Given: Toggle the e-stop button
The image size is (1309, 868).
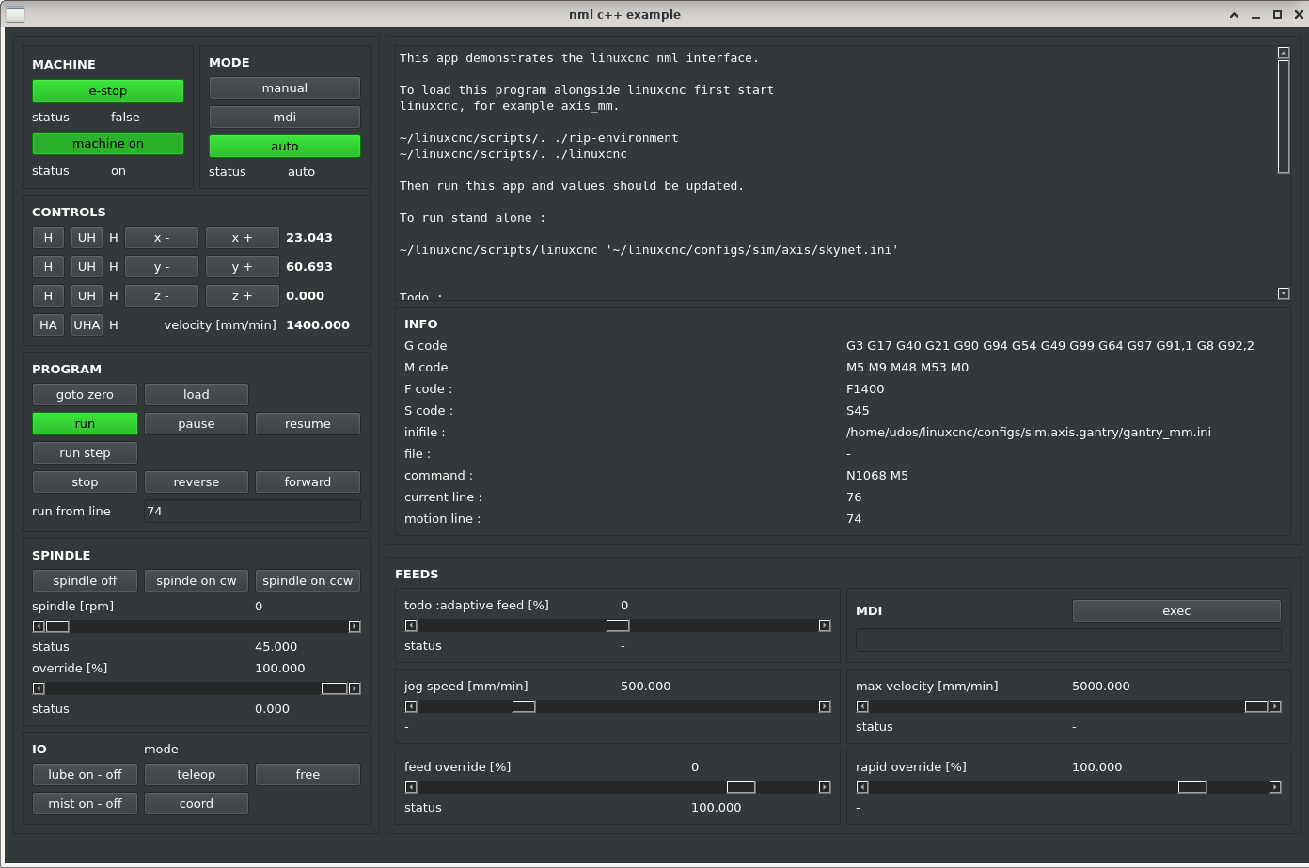Looking at the screenshot, I should pyautogui.click(x=108, y=90).
